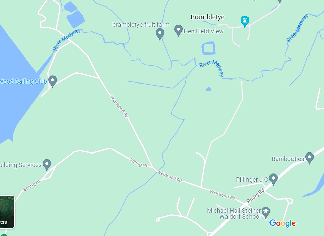Select the Hen Field View text label
This screenshot has height=236, width=324.
203,31
